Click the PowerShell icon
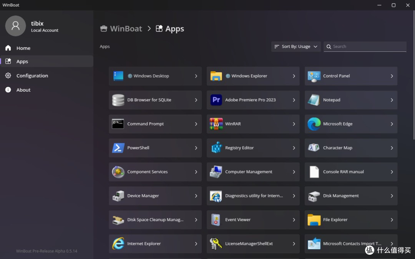The width and height of the screenshot is (415, 259). (x=118, y=148)
